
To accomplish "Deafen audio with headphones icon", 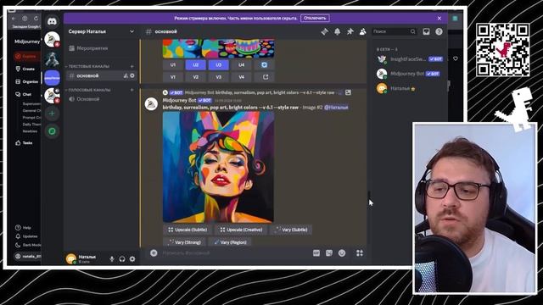I will [122, 258].
